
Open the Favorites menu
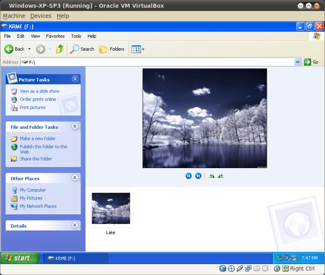click(55, 36)
